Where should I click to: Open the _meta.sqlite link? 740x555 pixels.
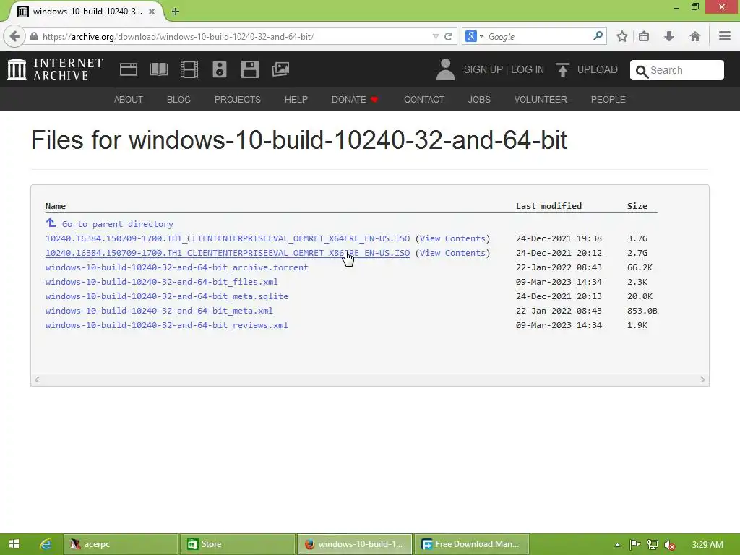pos(167,296)
